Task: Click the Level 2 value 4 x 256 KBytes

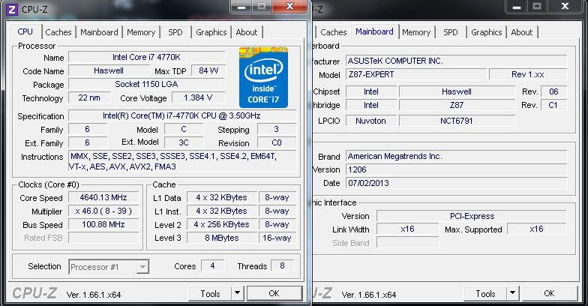Action: [222, 224]
